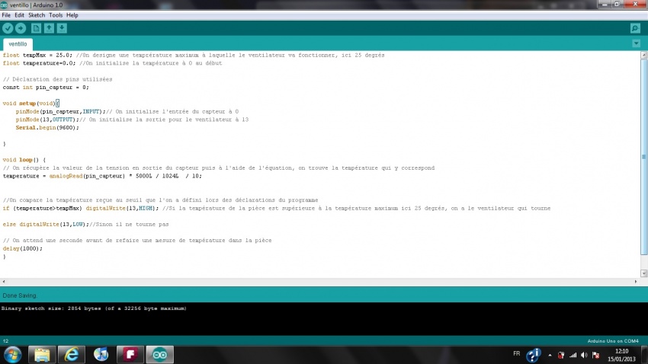
Task: Click the 'if (temperature>tempMax)' code line
Action: click(x=277, y=209)
